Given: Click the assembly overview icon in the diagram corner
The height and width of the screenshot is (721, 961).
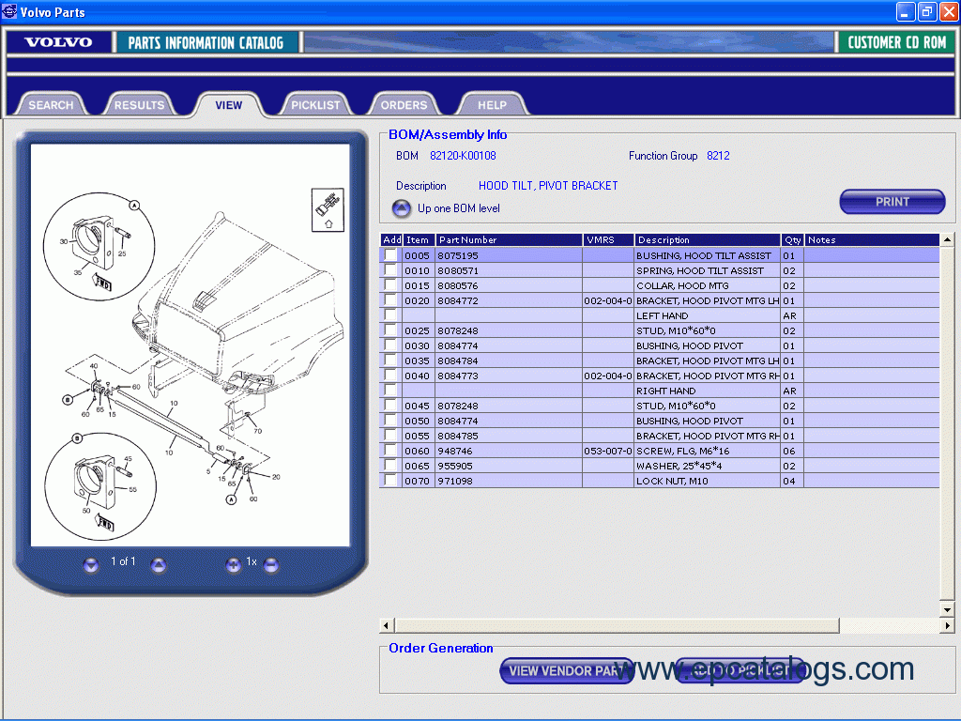Looking at the screenshot, I should (328, 209).
